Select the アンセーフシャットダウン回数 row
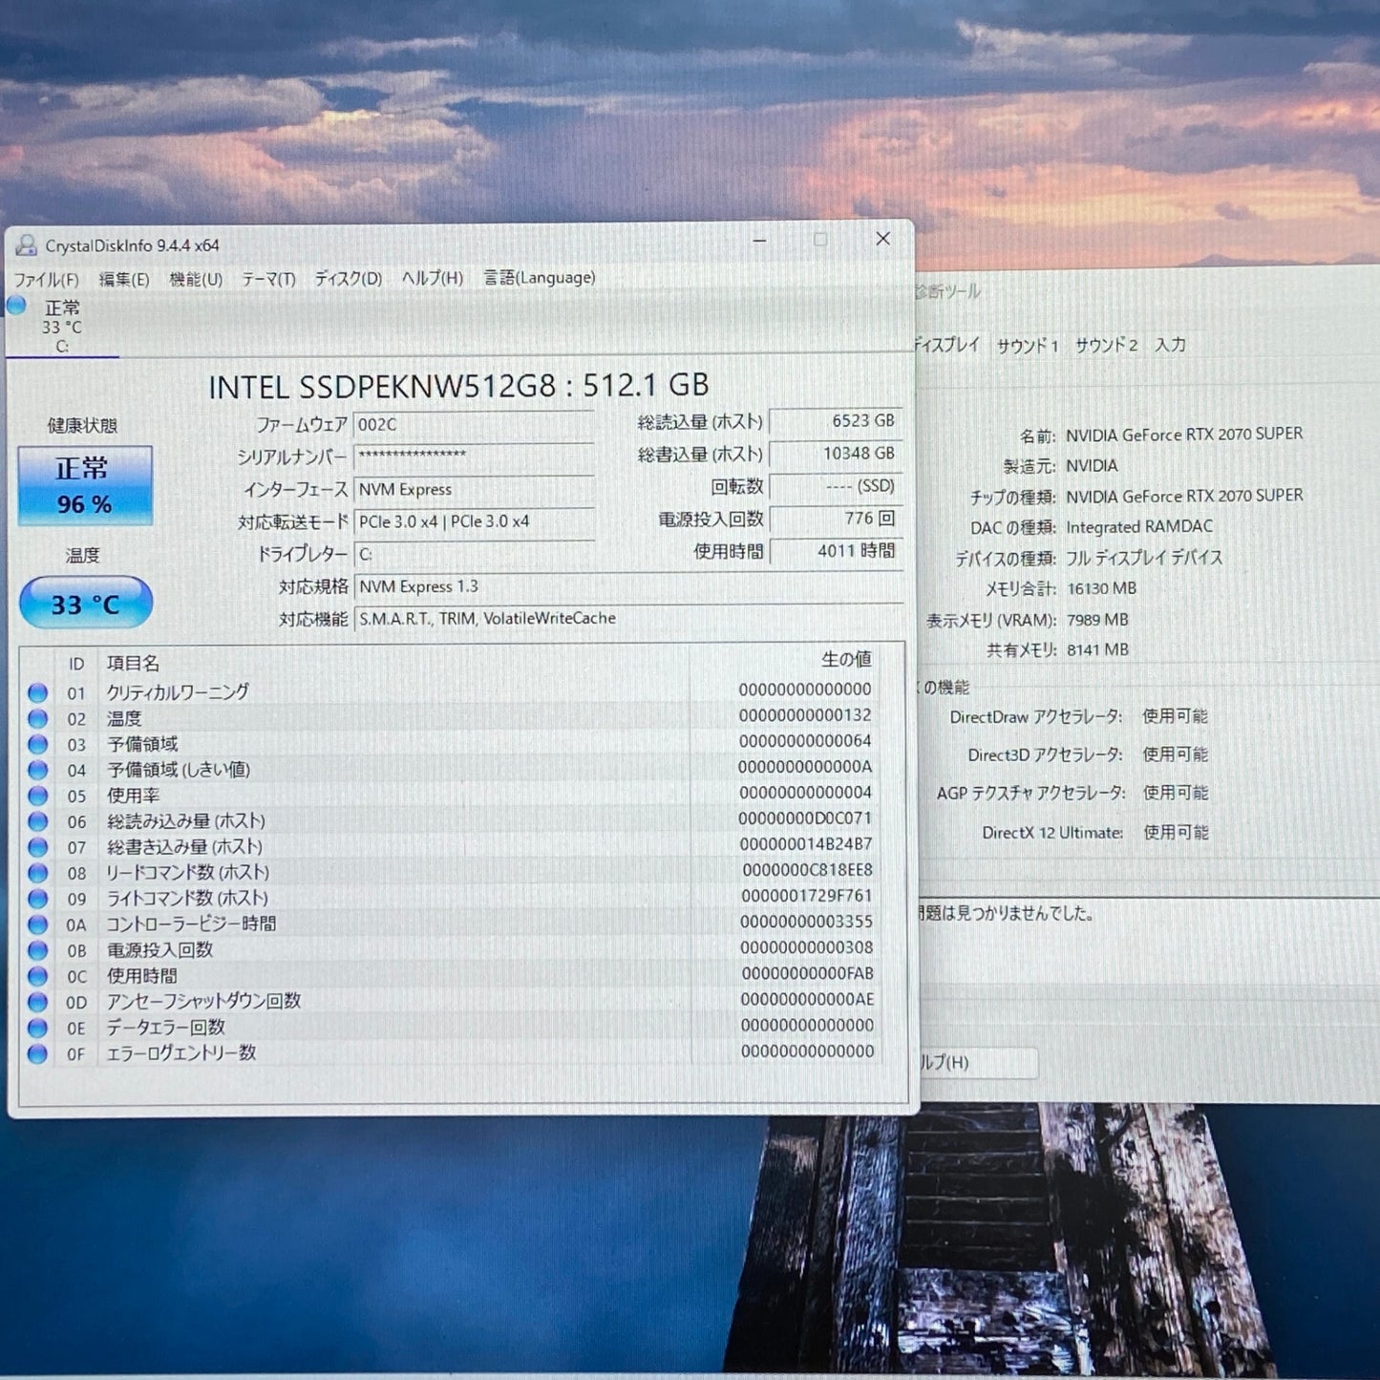1380x1380 pixels. pyautogui.click(x=449, y=1001)
